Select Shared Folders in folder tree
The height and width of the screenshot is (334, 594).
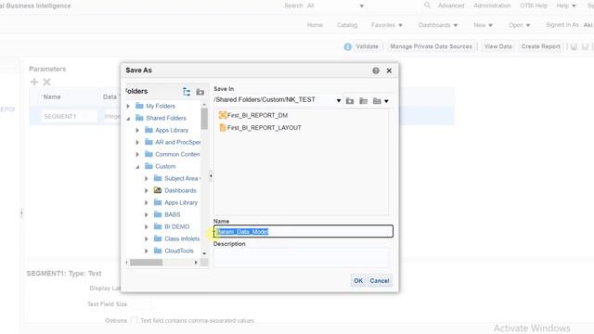pyautogui.click(x=166, y=118)
